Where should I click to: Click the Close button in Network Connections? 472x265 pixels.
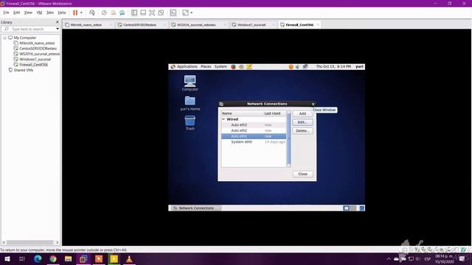coord(302,174)
